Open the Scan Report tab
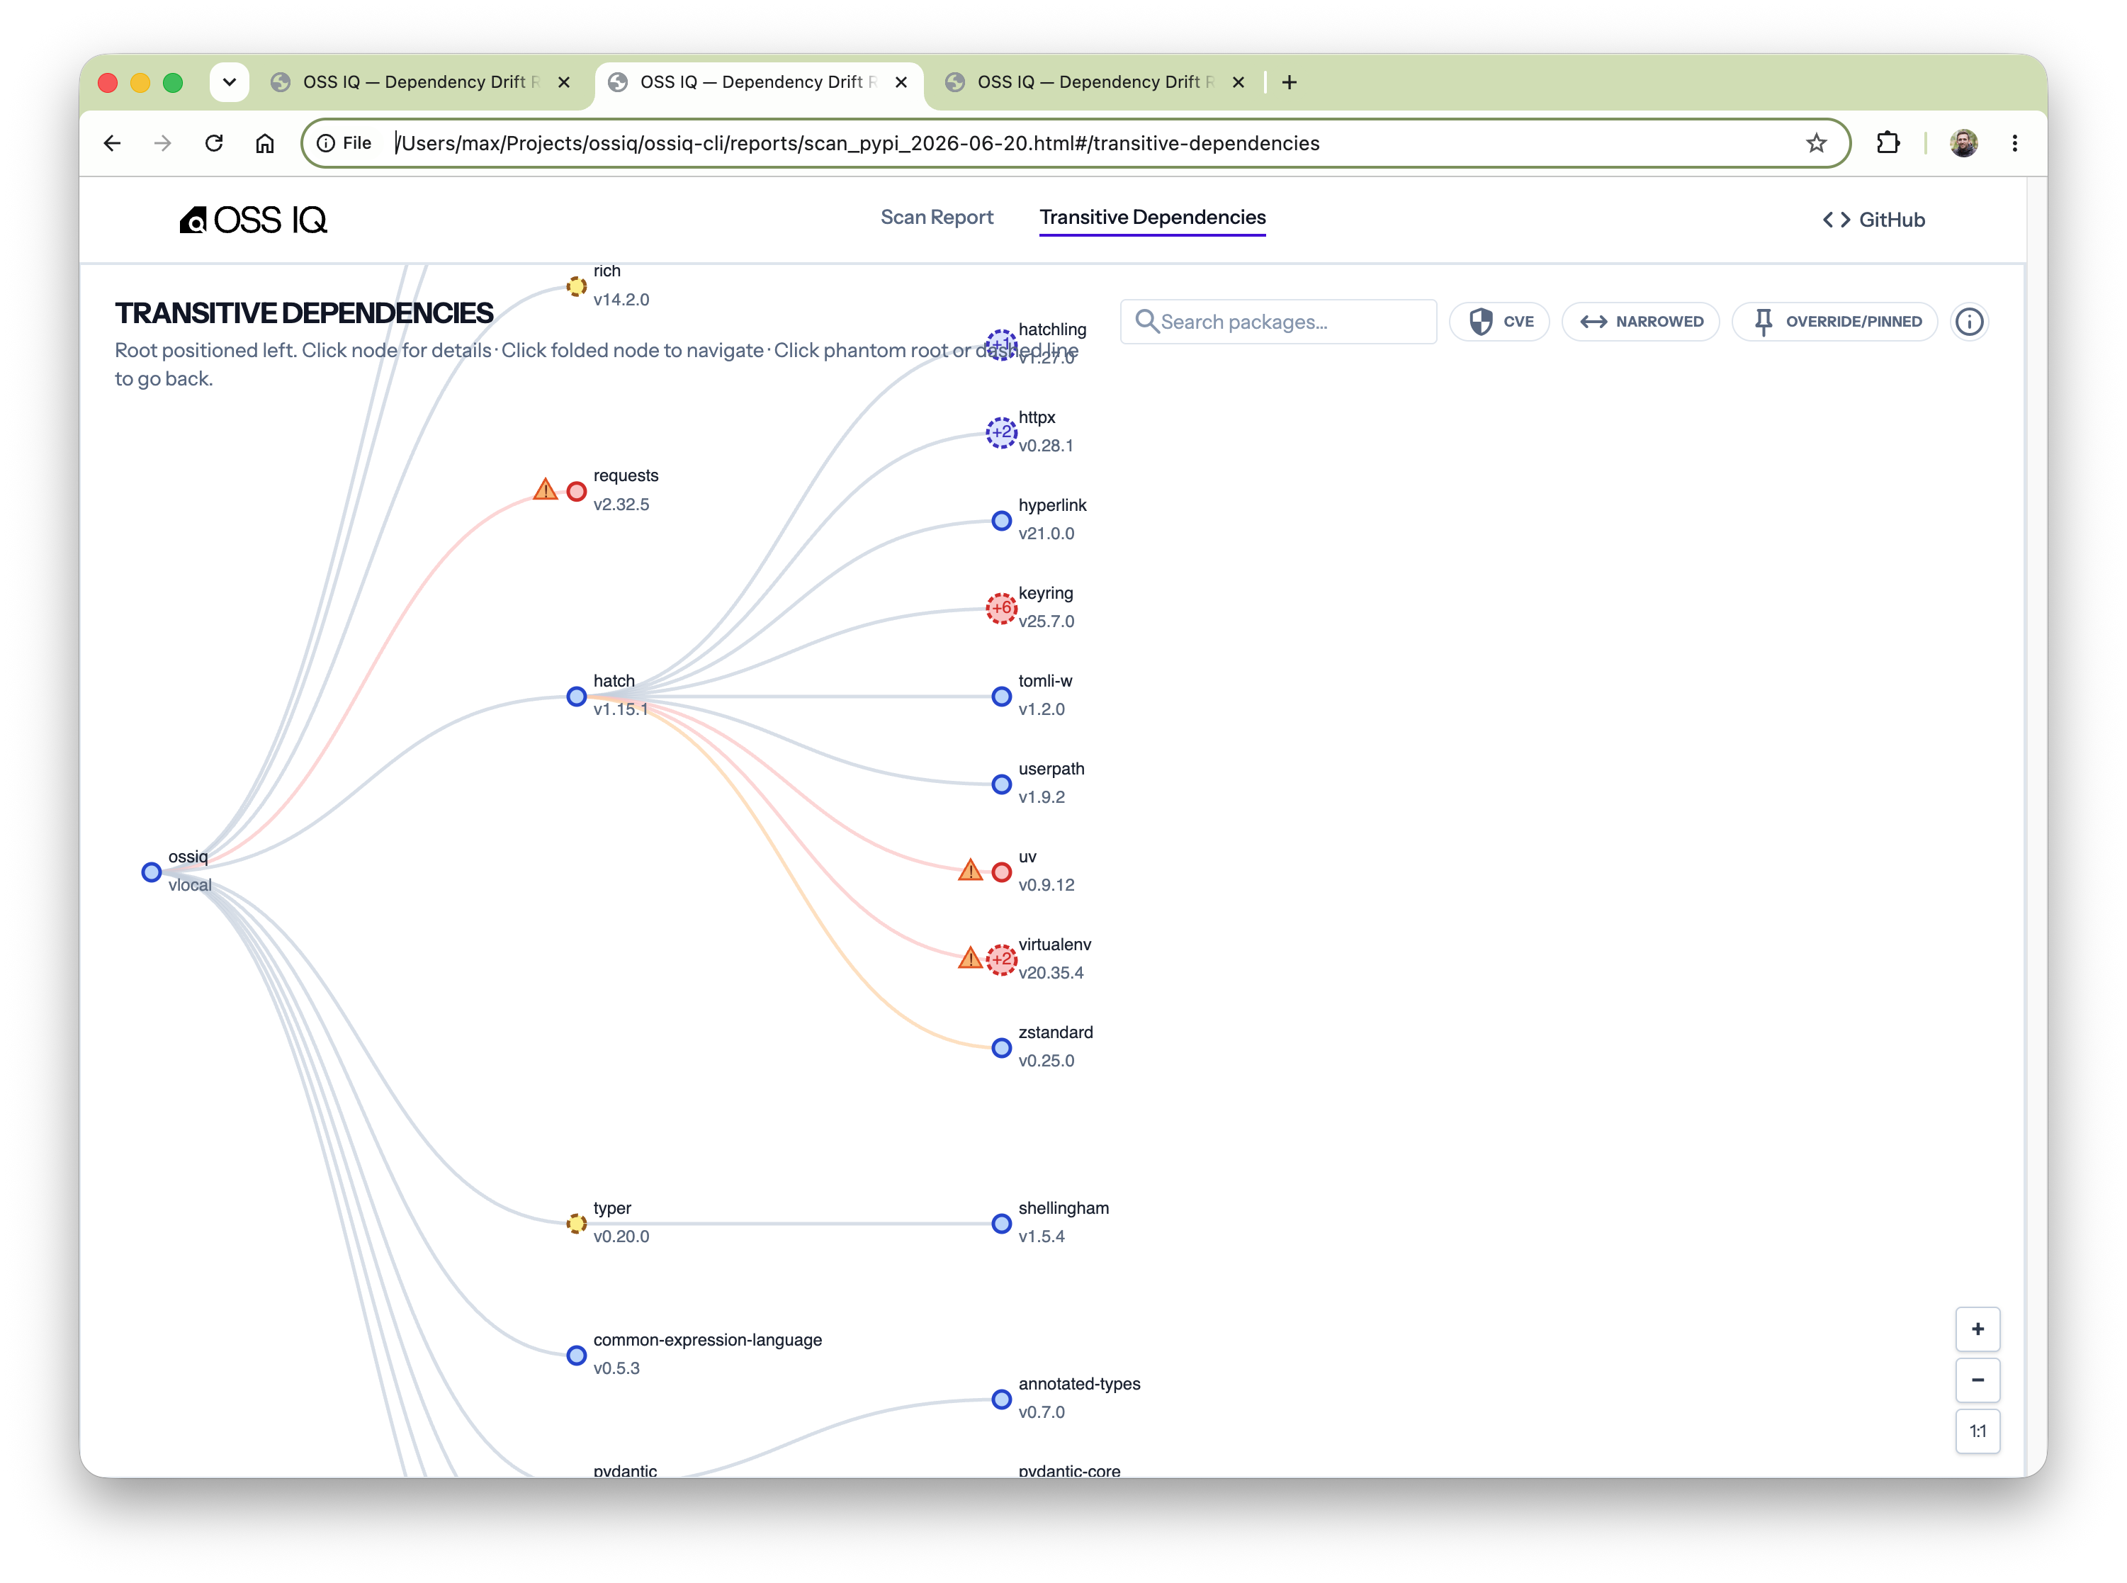Image resolution: width=2127 pixels, height=1583 pixels. (936, 218)
